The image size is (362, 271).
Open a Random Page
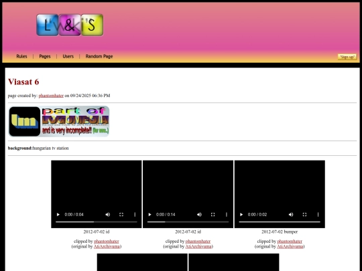99,56
